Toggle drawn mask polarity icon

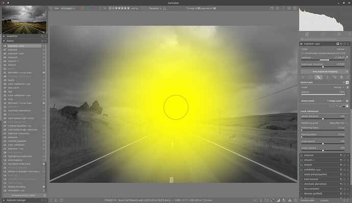(347, 101)
